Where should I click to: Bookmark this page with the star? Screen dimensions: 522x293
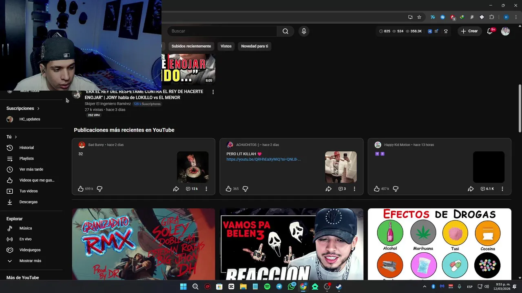419,17
